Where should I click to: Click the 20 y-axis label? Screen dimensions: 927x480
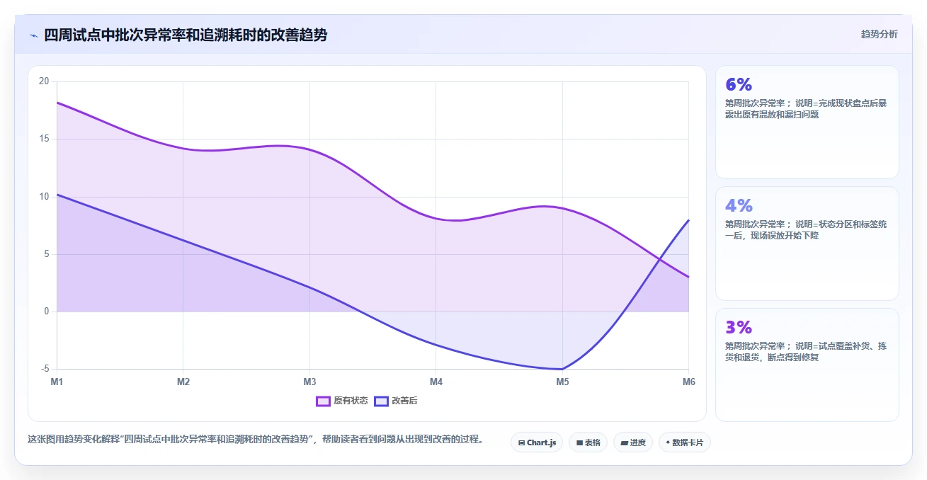click(x=44, y=81)
